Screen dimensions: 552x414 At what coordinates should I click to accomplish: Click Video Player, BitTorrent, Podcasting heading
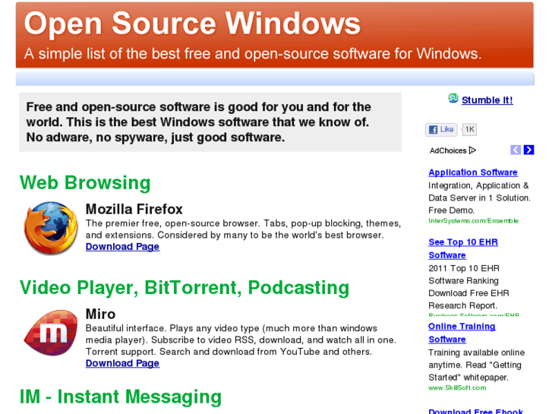[185, 287]
